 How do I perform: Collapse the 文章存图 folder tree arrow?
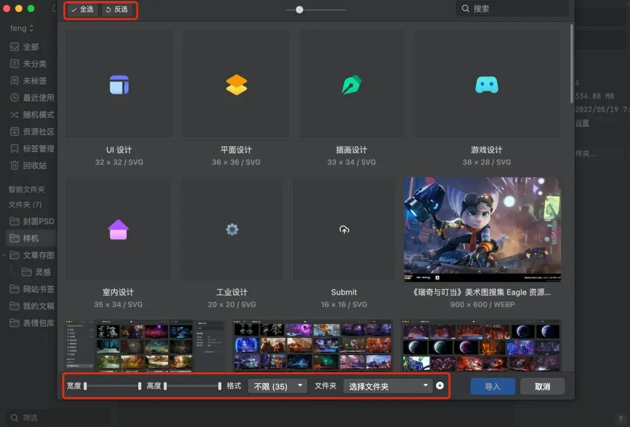(4, 255)
